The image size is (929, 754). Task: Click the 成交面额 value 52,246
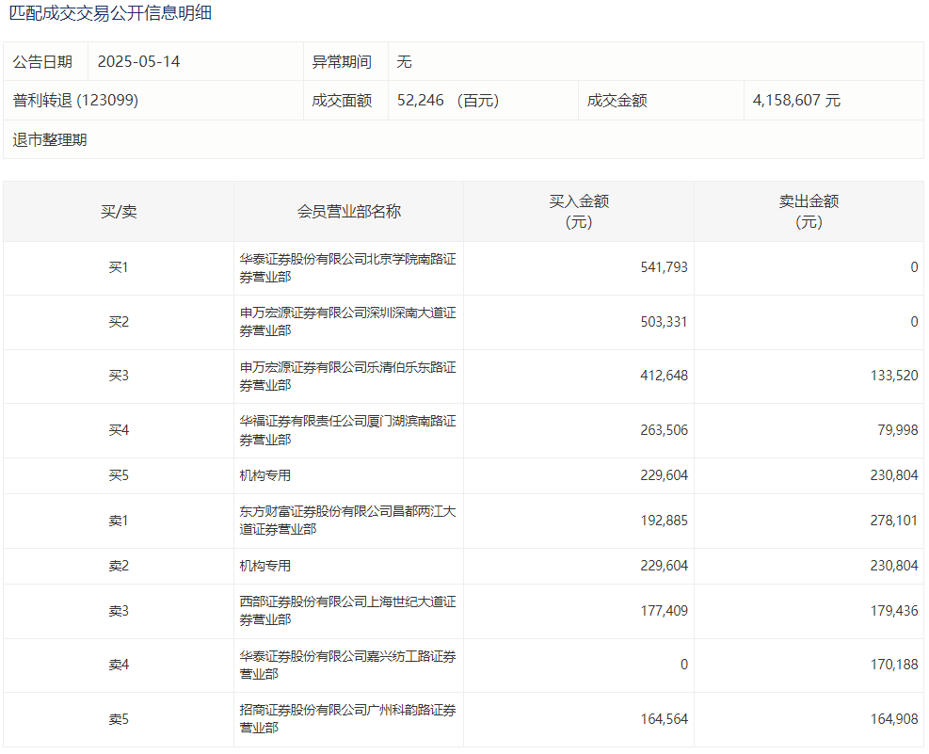point(421,101)
